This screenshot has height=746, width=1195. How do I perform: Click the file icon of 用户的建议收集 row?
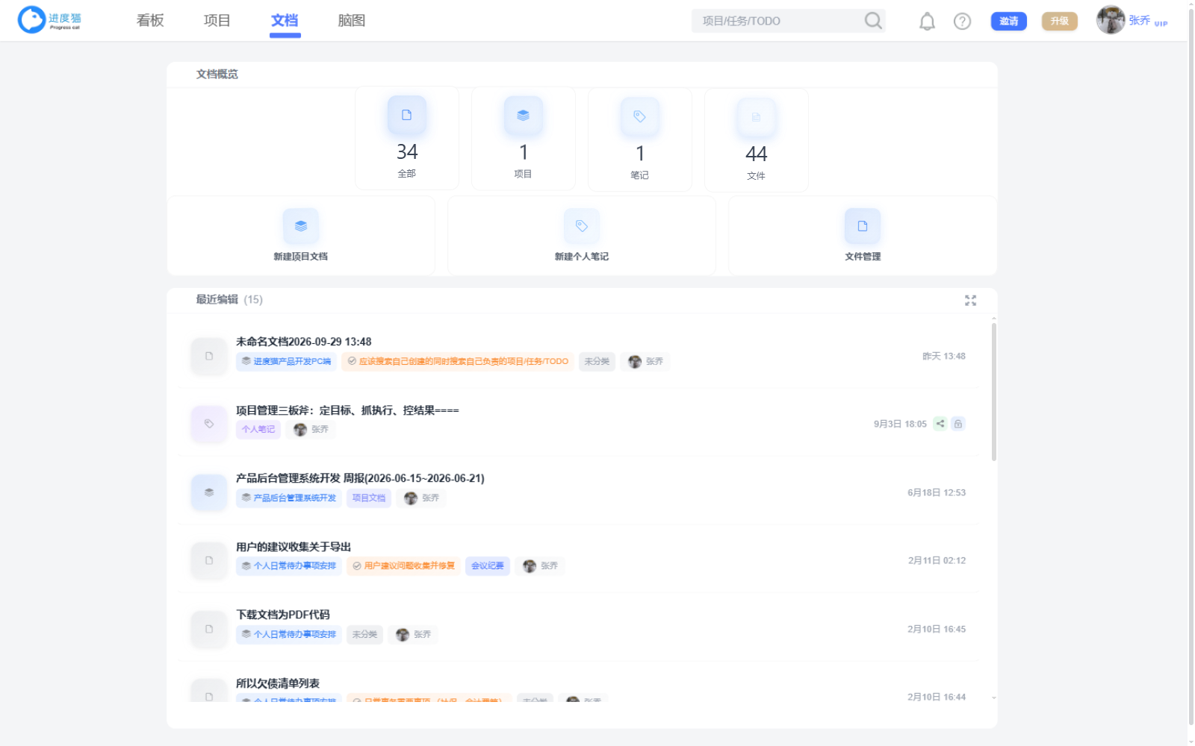tap(209, 560)
